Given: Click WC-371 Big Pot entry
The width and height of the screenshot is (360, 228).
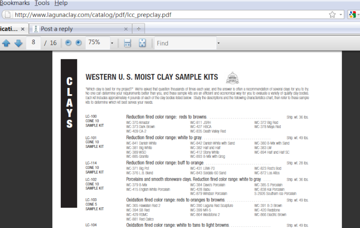Looking at the screenshot, I should tap(137, 169).
